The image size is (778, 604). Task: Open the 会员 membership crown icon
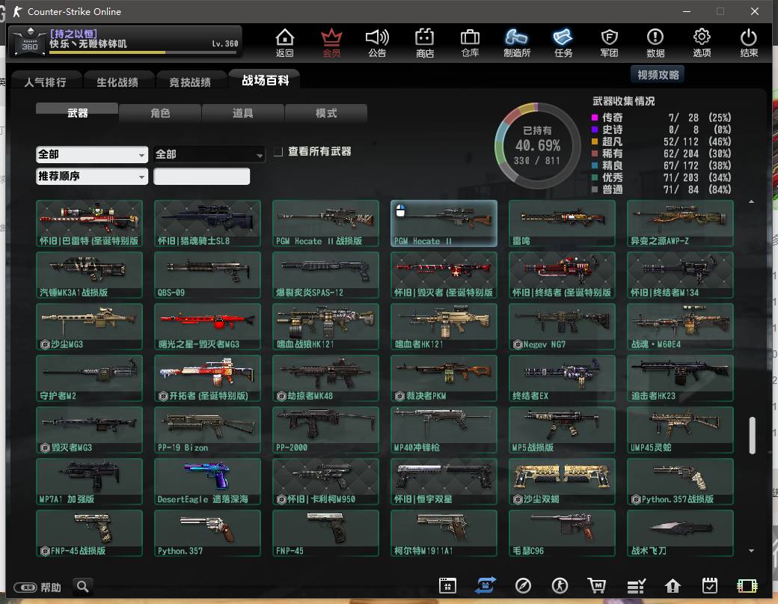coord(331,43)
